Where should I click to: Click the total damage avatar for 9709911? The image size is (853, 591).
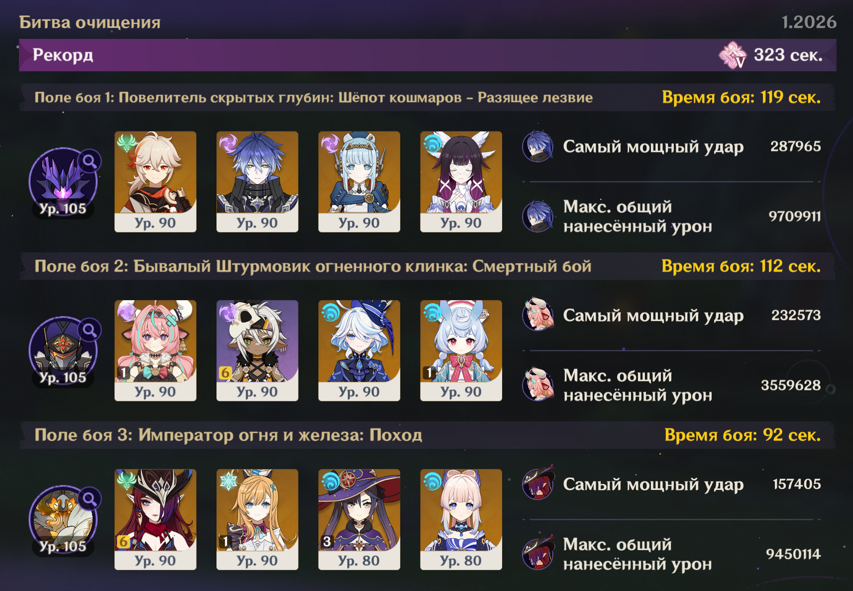click(538, 216)
